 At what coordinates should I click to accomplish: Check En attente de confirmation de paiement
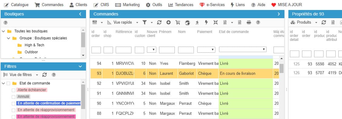[x=14, y=104]
